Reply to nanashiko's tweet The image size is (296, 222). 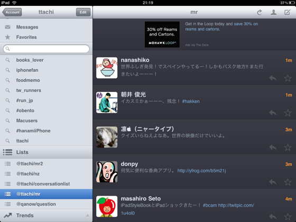(x=273, y=78)
